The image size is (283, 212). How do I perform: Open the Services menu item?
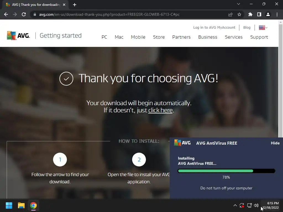pyautogui.click(x=234, y=37)
